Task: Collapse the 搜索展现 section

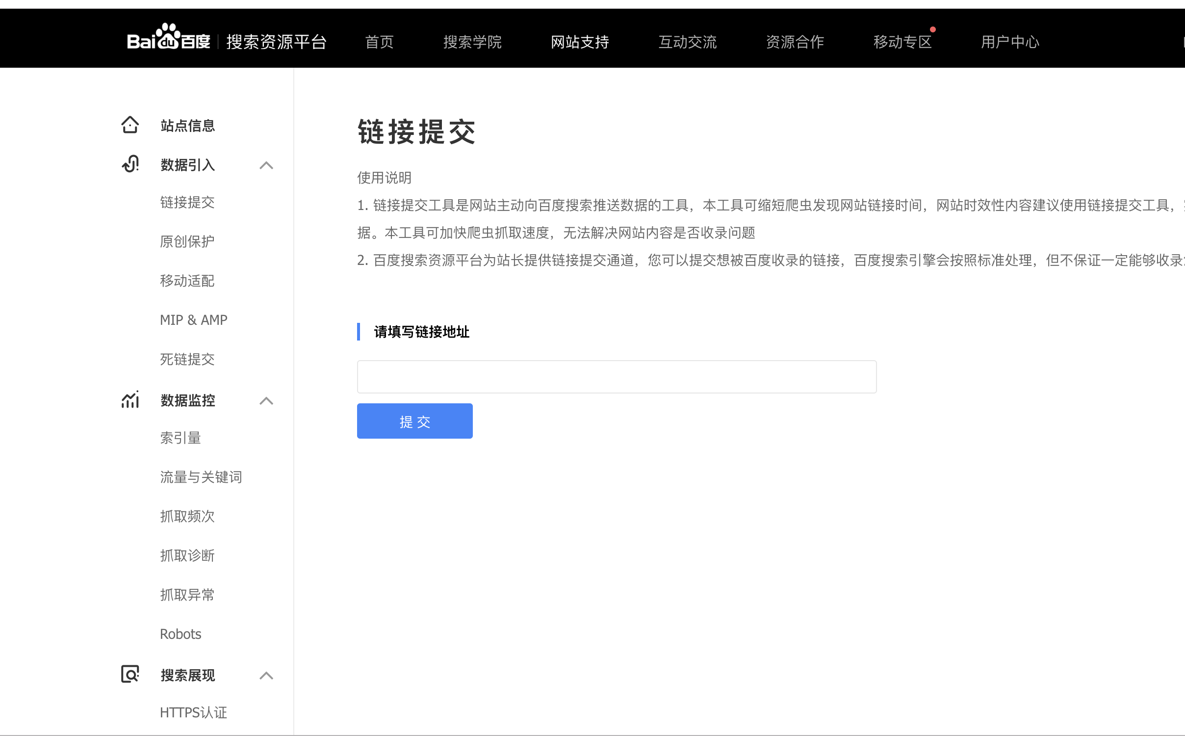Action: 266,676
